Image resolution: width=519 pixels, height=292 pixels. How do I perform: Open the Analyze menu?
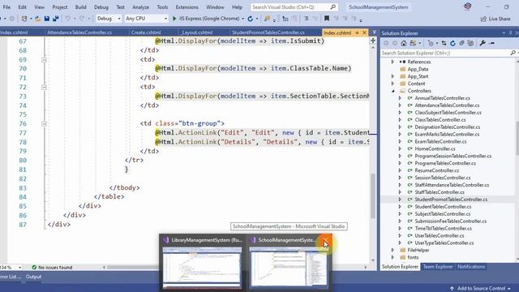point(140,7)
